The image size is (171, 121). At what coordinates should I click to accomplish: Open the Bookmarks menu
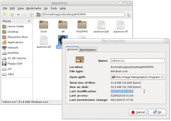(34, 8)
